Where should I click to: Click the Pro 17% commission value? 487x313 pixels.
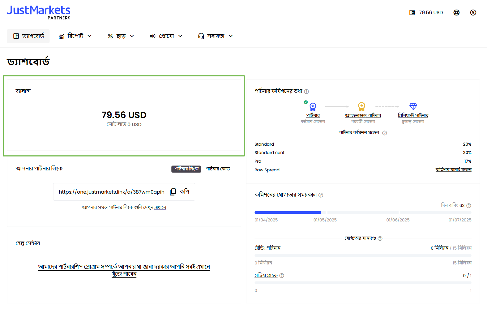[468, 161]
